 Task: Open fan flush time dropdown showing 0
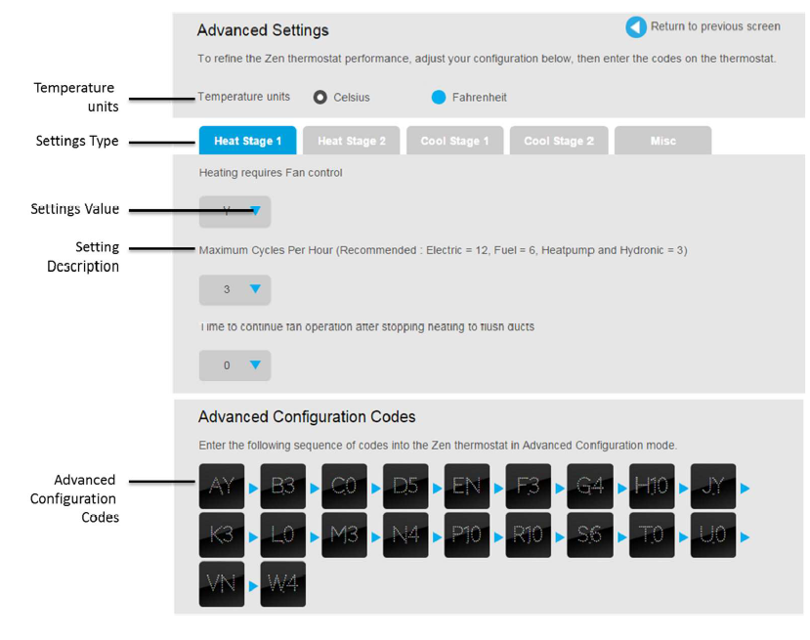pos(234,365)
